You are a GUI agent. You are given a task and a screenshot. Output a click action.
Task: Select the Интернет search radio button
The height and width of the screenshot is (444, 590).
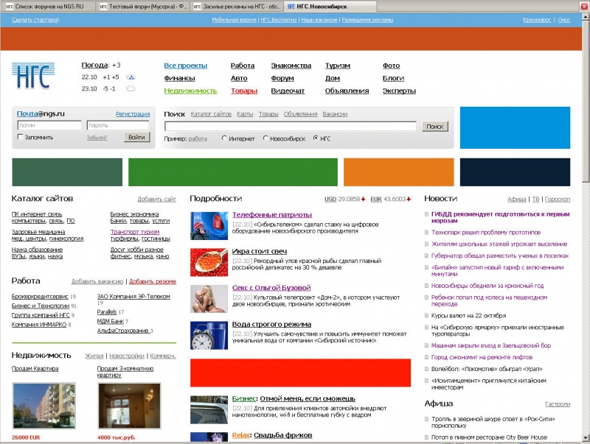pyautogui.click(x=224, y=138)
